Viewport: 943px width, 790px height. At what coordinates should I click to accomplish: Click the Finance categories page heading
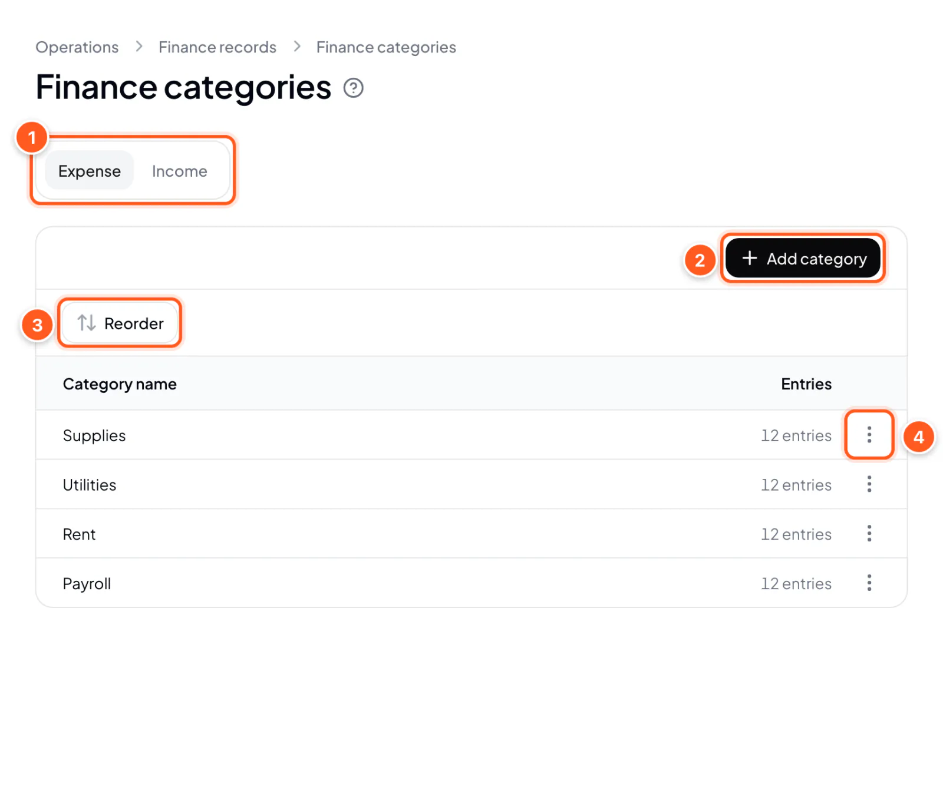(183, 88)
